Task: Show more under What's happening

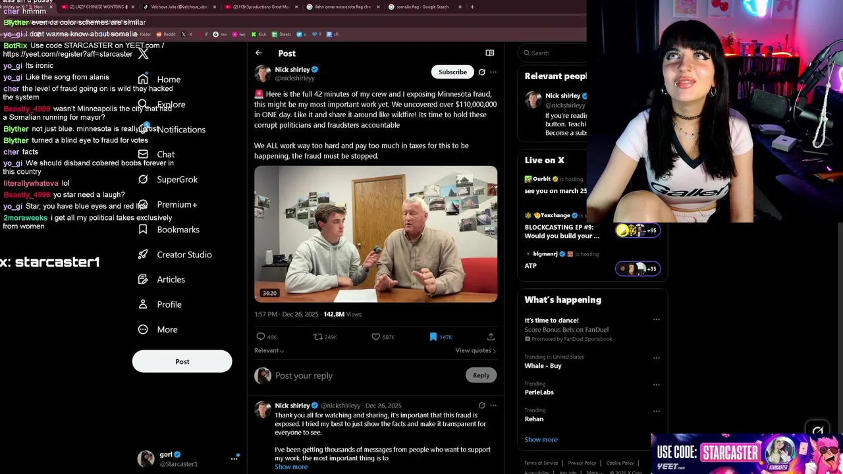Action: coord(541,440)
